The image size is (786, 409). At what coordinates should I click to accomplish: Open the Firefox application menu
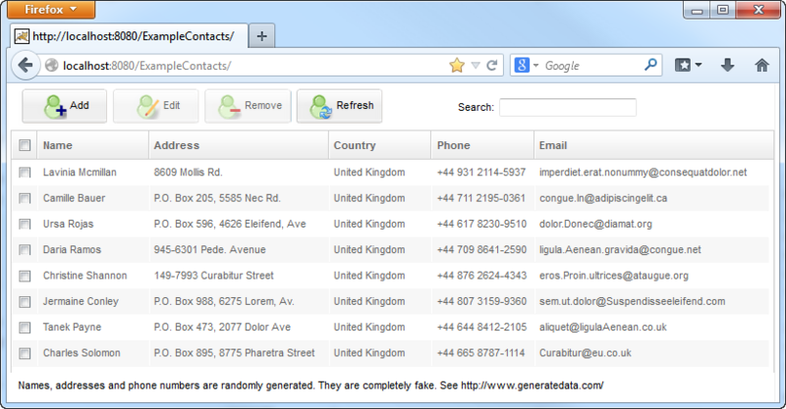click(51, 10)
